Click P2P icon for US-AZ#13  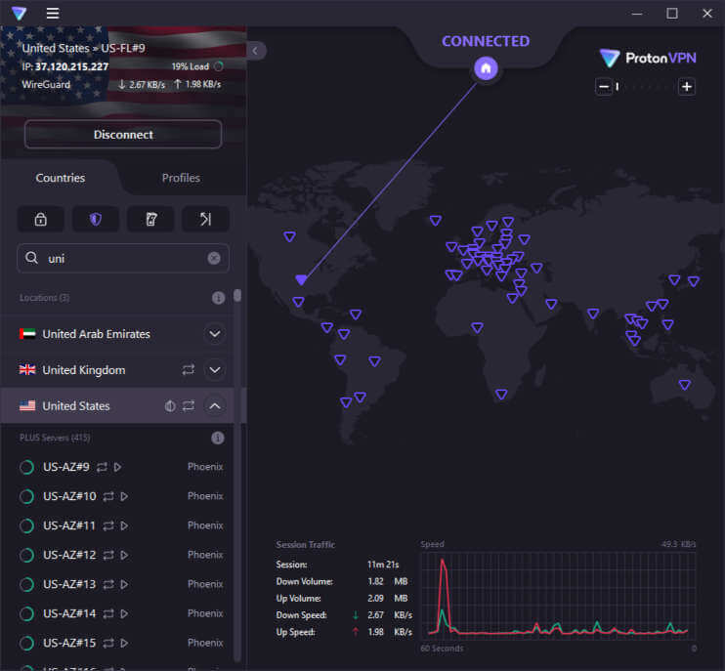tap(108, 585)
